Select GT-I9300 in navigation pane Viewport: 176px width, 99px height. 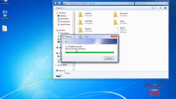click(64, 65)
